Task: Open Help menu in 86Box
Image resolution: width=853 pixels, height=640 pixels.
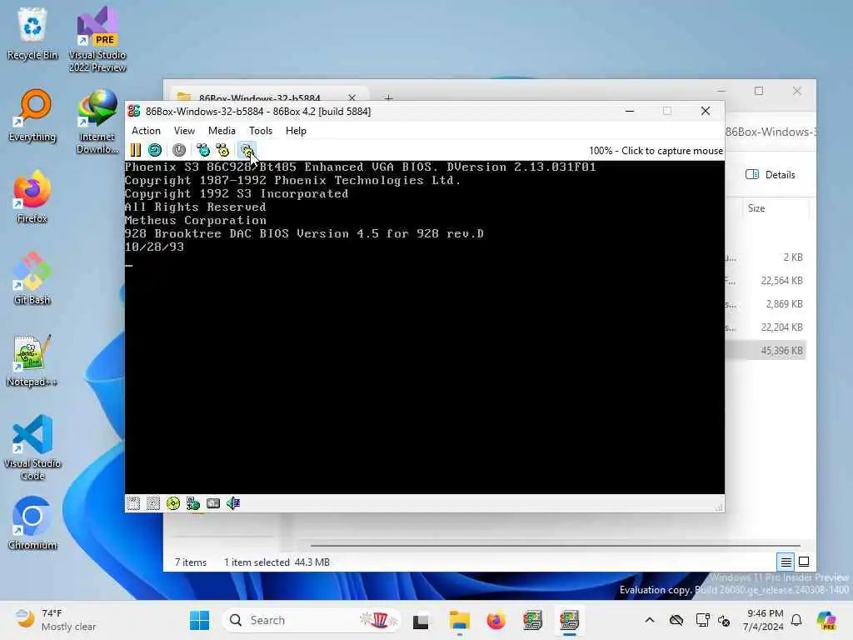Action: (296, 131)
